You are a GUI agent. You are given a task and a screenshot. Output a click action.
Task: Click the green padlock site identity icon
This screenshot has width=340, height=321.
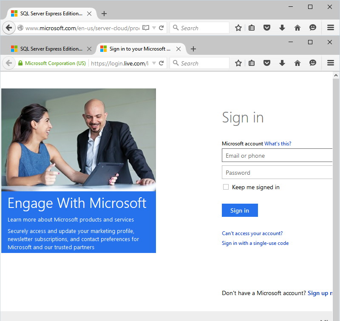[20, 63]
